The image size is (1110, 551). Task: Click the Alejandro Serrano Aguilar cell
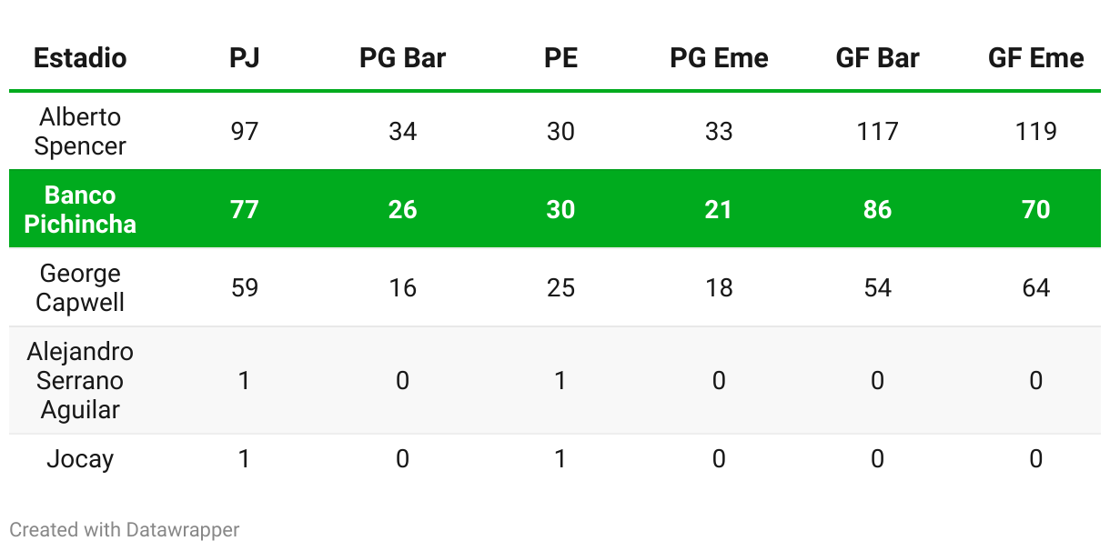80,380
